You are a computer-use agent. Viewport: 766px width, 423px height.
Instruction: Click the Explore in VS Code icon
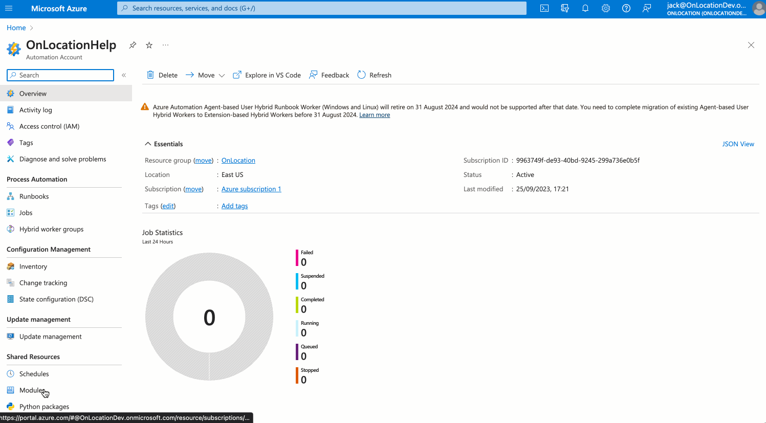point(237,75)
